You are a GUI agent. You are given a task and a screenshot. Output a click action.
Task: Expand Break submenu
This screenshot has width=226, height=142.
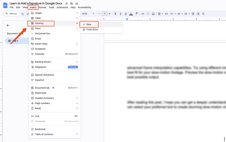(55, 108)
